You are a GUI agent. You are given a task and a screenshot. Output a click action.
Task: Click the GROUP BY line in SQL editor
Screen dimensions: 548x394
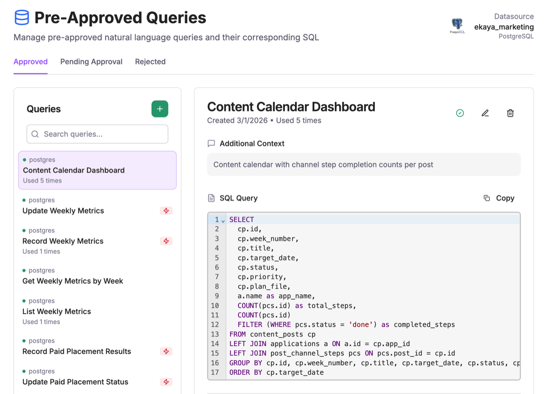[x=374, y=363]
